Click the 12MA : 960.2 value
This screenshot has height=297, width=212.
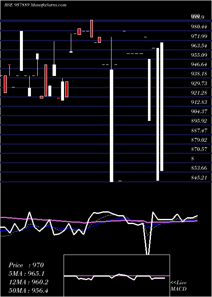click(28, 282)
